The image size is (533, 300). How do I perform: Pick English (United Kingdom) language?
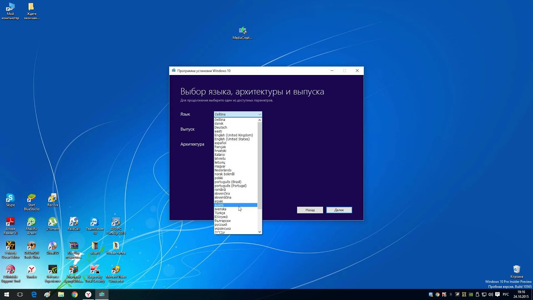236,135
